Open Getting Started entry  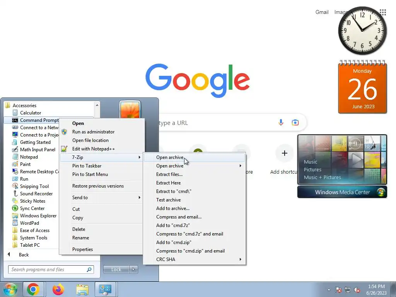[x=35, y=142]
